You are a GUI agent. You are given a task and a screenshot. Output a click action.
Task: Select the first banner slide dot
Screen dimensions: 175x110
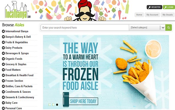(50, 105)
